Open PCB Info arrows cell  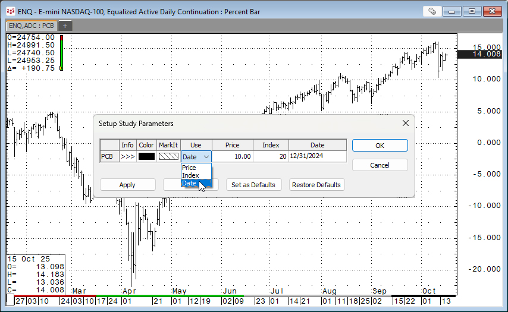tap(127, 157)
